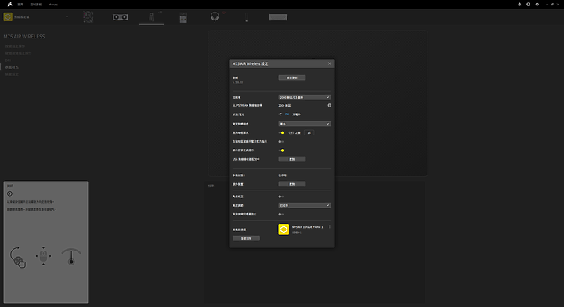Click the clear-all onboard memory button

247,238
